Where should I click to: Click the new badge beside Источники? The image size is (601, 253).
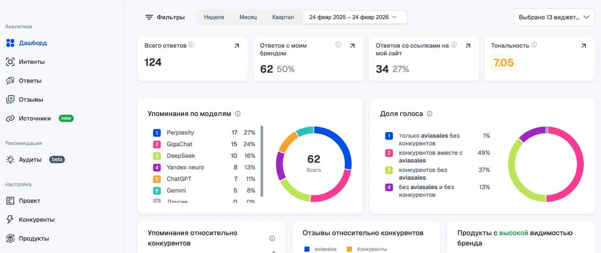[x=66, y=119]
